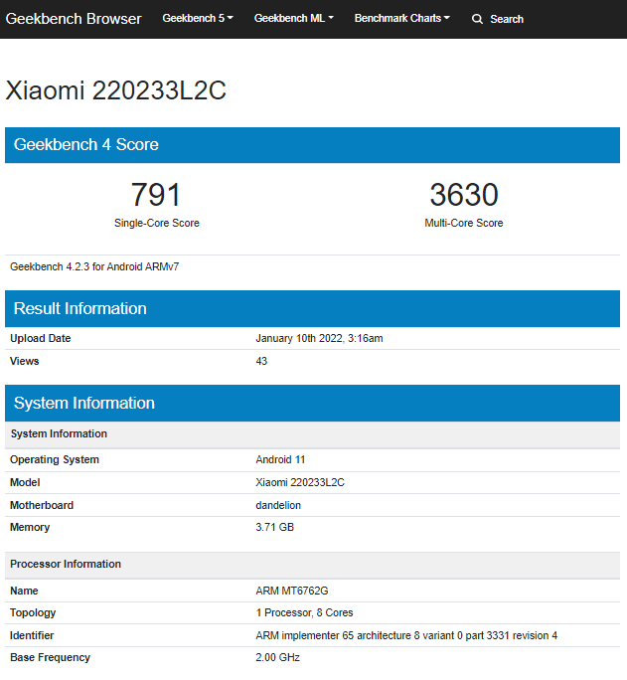Click the magnifier search icon
This screenshot has height=680, width=627.
click(477, 19)
